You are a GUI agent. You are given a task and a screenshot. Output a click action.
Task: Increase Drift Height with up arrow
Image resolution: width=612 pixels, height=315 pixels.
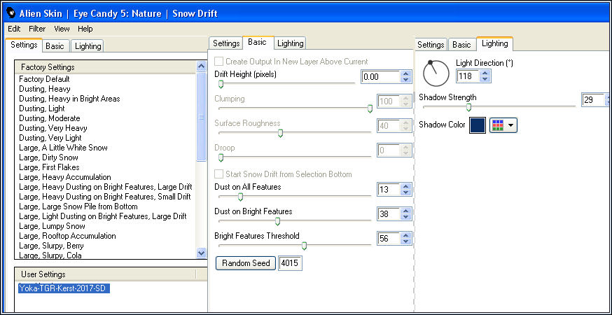point(406,73)
